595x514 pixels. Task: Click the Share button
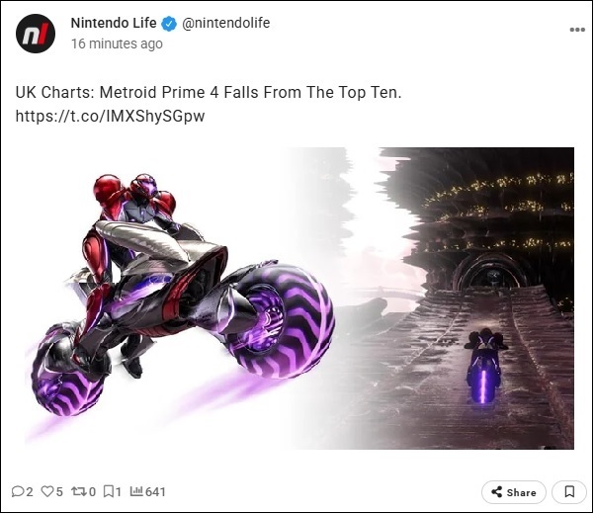514,491
